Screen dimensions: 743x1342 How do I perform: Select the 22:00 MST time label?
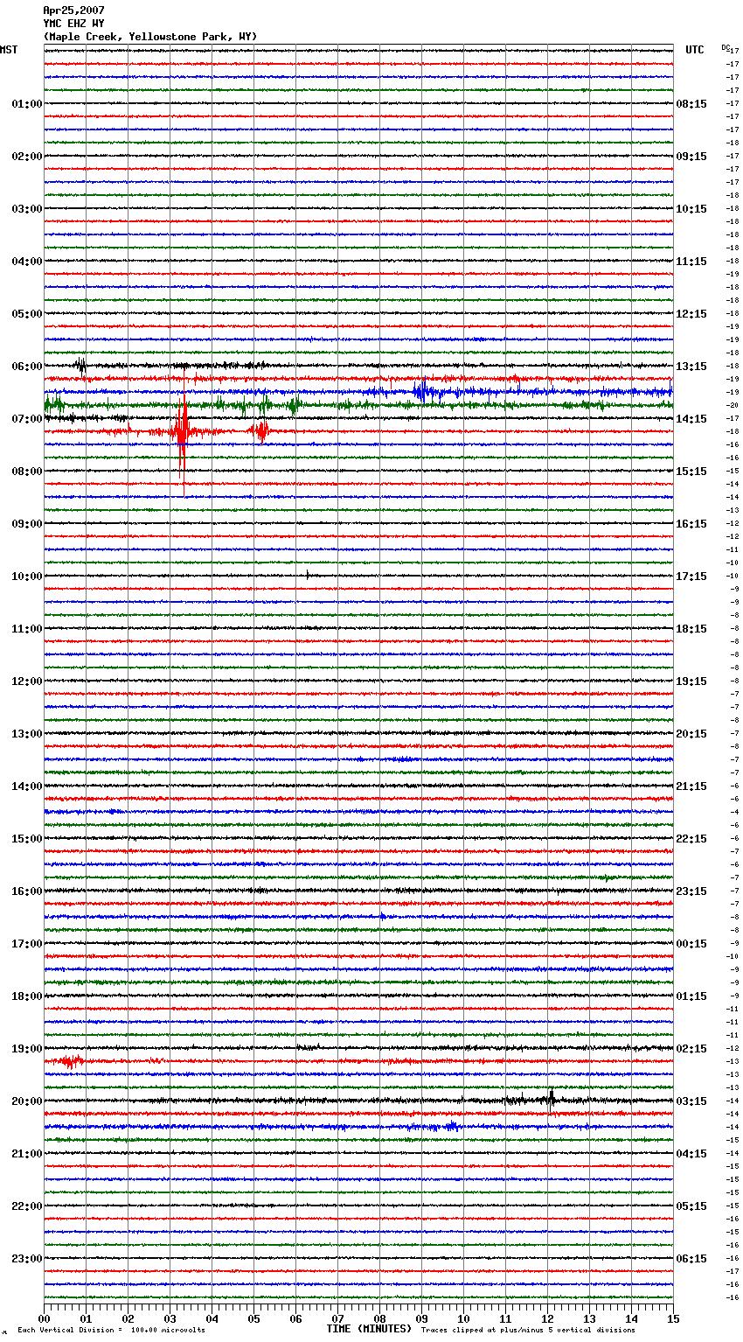(26, 1206)
